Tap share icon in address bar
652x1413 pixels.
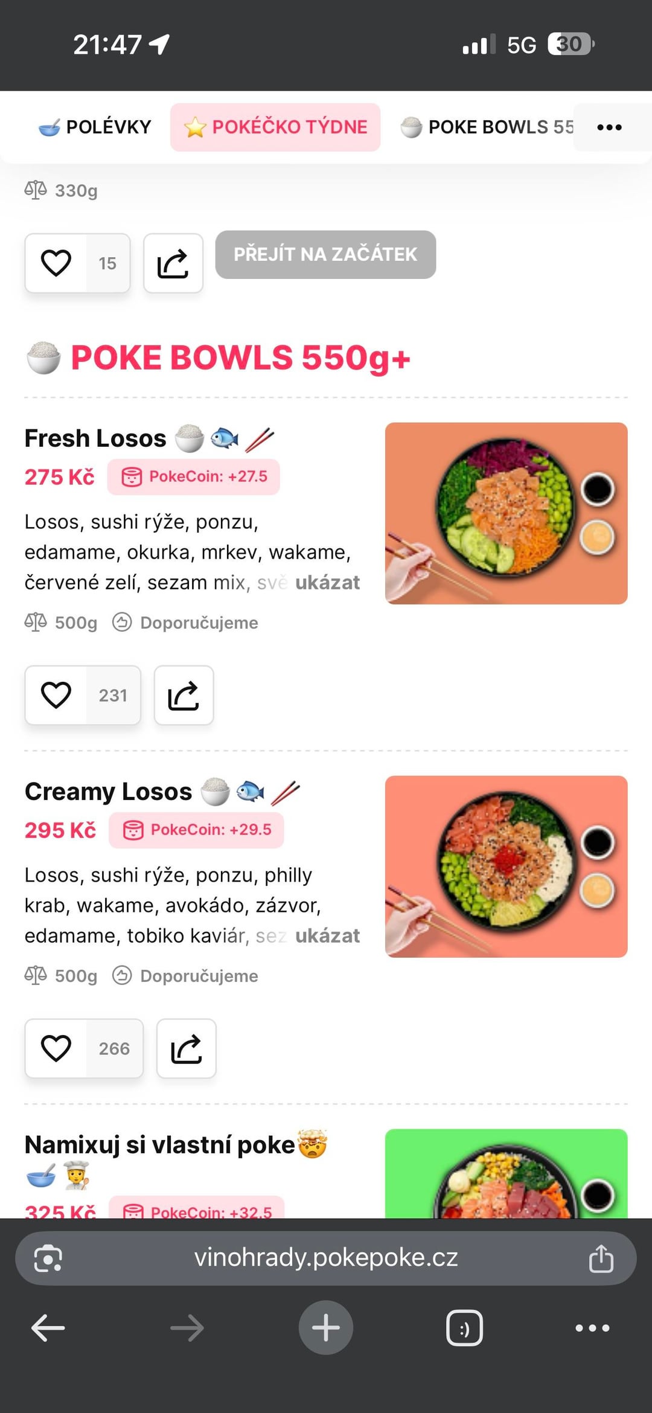tap(601, 1258)
